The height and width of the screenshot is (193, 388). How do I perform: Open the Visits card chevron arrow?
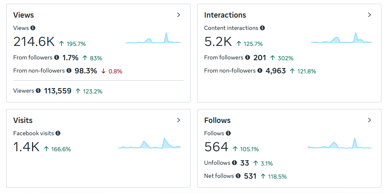click(179, 120)
